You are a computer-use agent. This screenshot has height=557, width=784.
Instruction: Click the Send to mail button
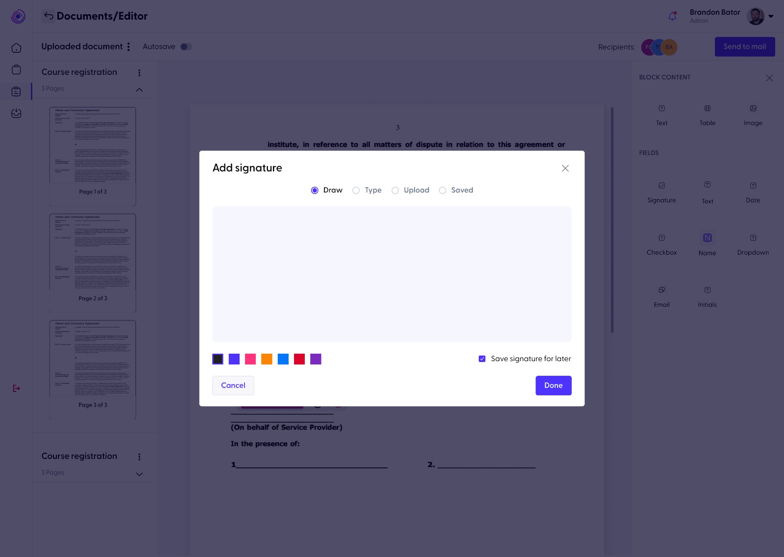(x=744, y=47)
